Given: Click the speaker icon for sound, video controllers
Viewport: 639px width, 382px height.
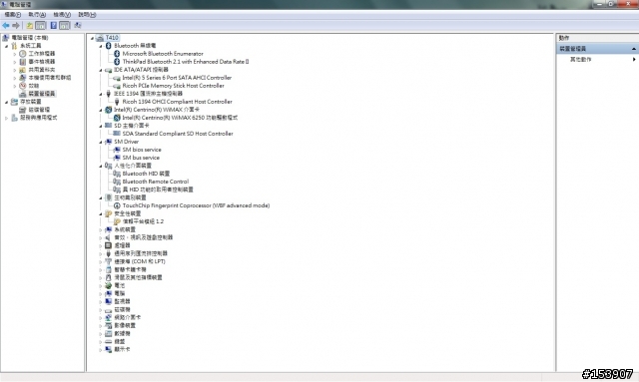Looking at the screenshot, I should tap(109, 237).
